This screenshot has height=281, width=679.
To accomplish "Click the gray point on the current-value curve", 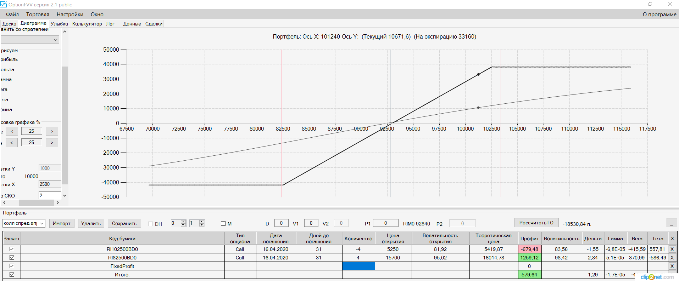I will point(478,108).
